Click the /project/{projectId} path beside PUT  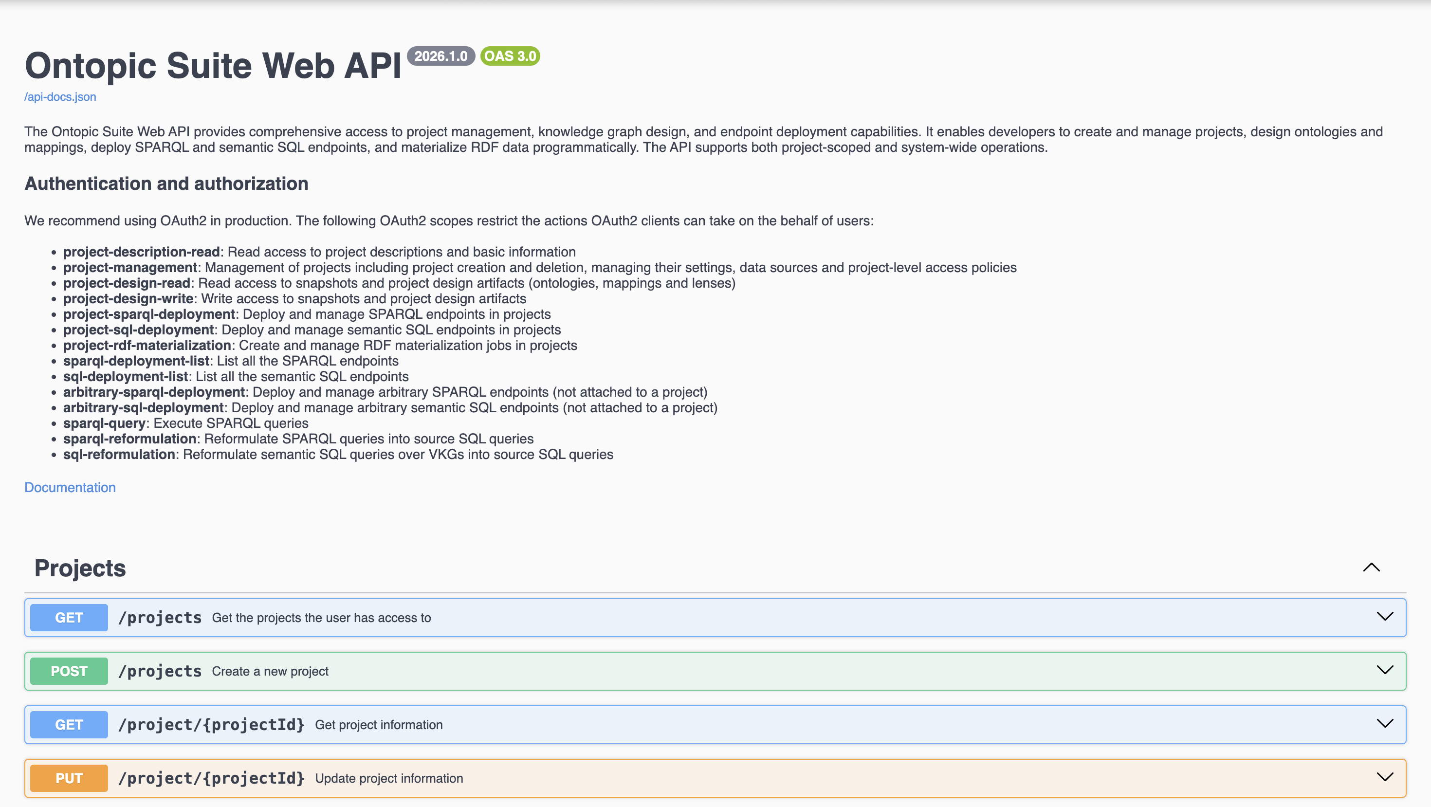coord(211,778)
